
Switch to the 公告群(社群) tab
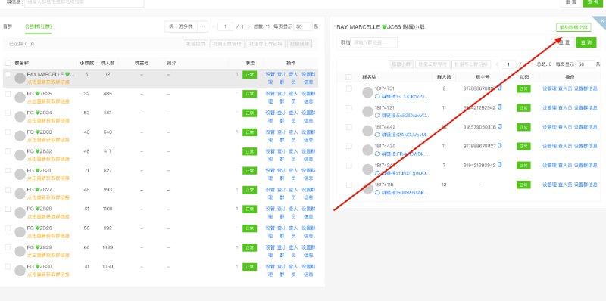click(x=38, y=26)
